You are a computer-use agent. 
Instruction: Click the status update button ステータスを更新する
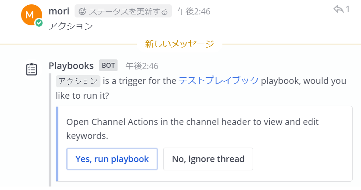(123, 11)
